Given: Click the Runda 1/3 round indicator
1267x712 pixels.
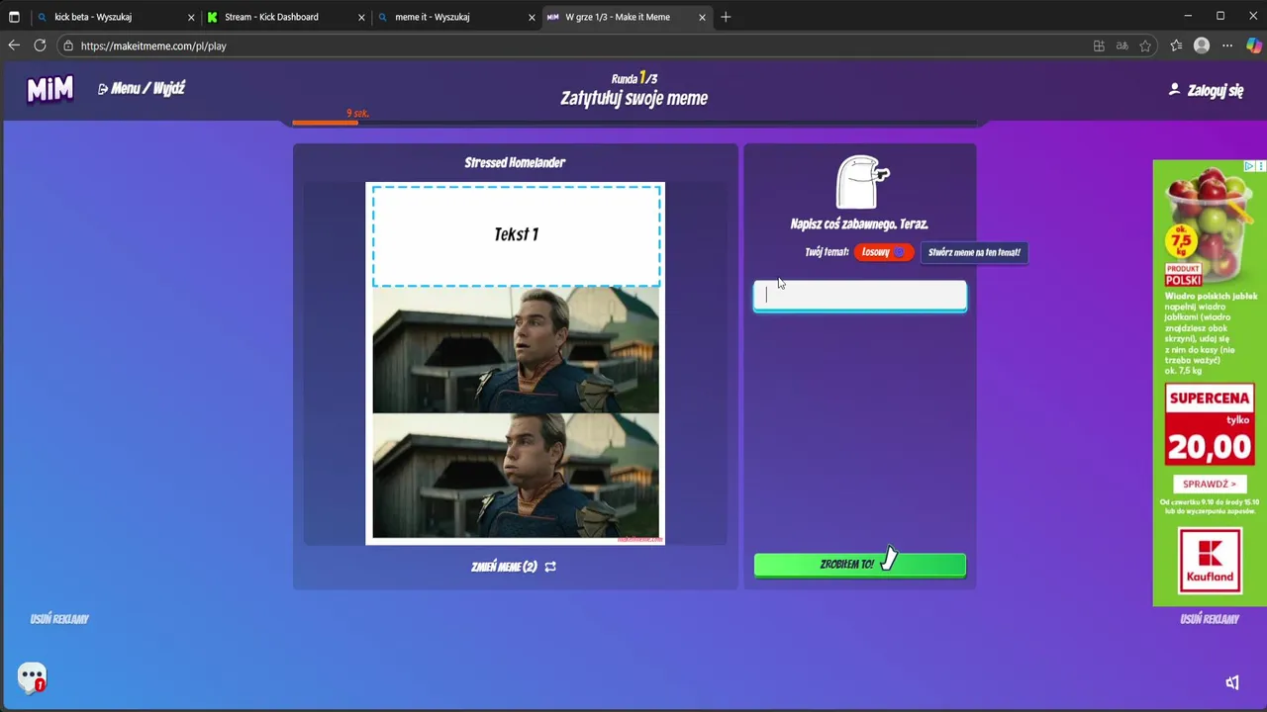Looking at the screenshot, I should click(x=634, y=78).
